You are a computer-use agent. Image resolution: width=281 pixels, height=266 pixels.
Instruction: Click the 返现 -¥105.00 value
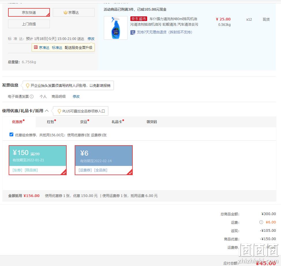tap(268, 230)
